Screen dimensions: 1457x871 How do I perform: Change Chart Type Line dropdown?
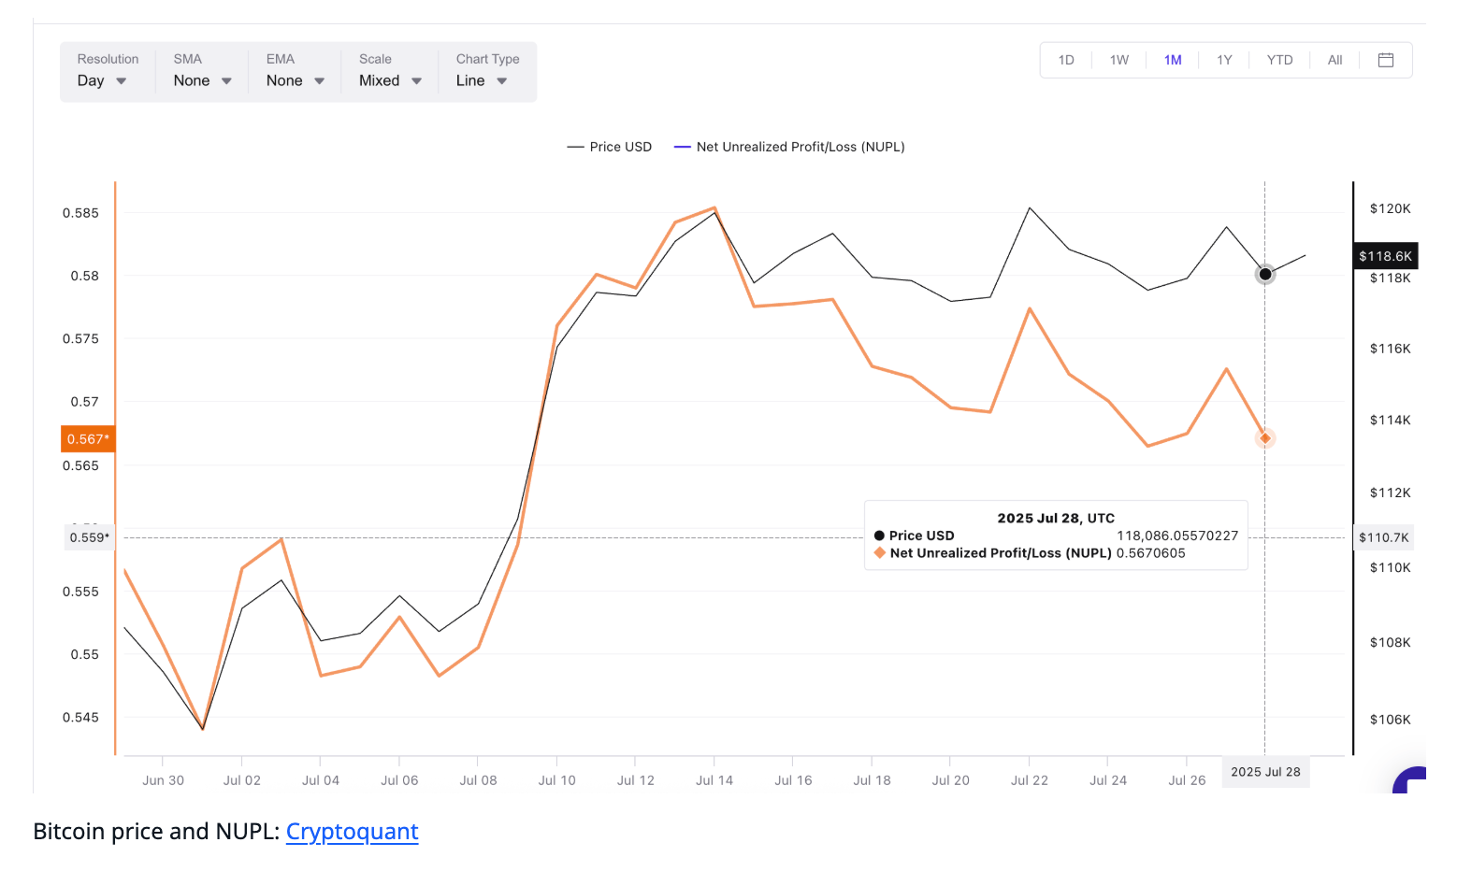(x=482, y=80)
